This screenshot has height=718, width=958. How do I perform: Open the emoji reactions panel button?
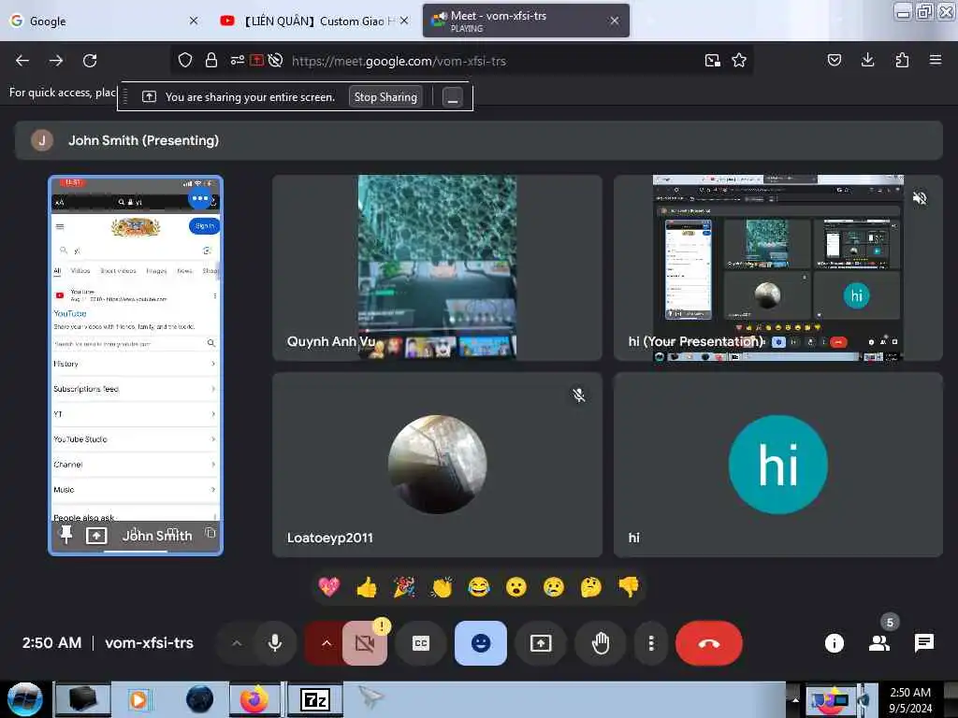tap(481, 643)
